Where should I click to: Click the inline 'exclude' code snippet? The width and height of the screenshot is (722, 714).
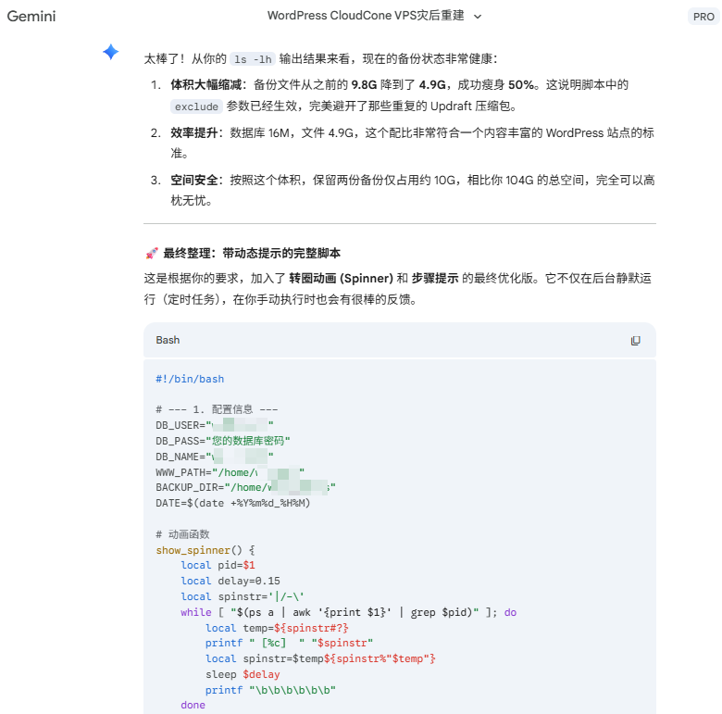(x=196, y=106)
